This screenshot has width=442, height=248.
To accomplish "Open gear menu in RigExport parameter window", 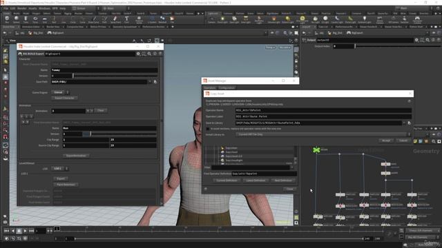I will click(138, 54).
